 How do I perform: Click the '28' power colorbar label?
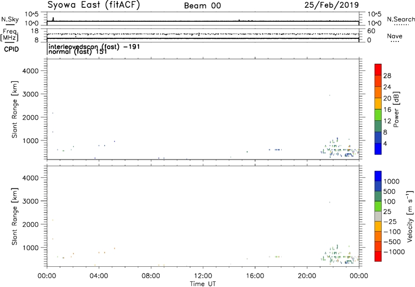(x=387, y=76)
